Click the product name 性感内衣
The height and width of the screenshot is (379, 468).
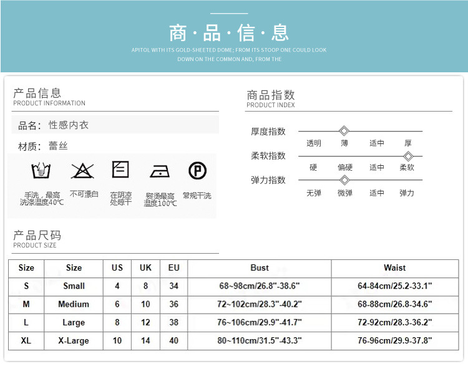click(69, 125)
